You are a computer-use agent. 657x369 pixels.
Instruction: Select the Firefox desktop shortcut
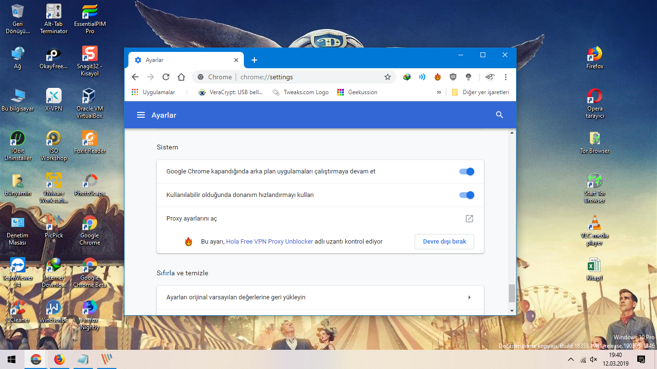coord(594,58)
